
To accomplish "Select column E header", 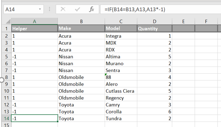I will (x=183, y=21).
